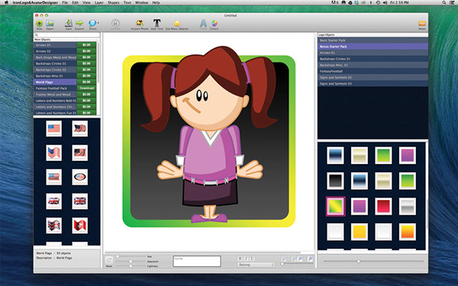Viewport: 458px width, 286px height.
Task: Open the Fonts panel icon
Action: pyautogui.click(x=203, y=23)
